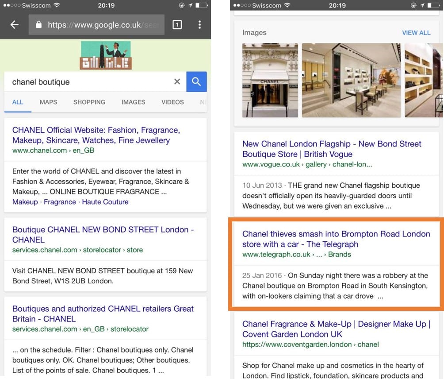This screenshot has width=444, height=379.
Task: Tap www.telegraph.co.uk Brands URL
Action: (297, 254)
